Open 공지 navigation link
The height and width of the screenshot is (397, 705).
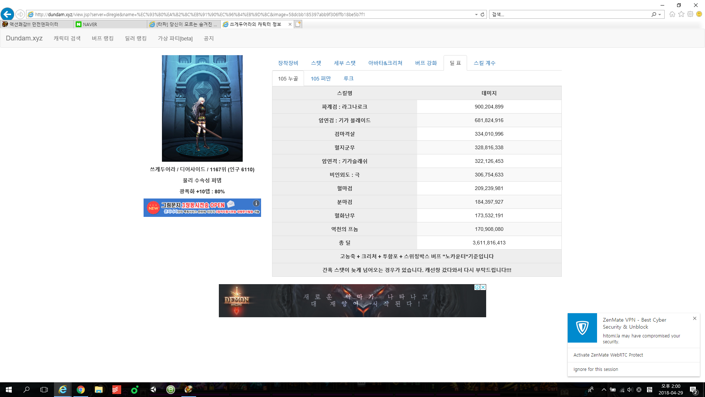click(209, 38)
